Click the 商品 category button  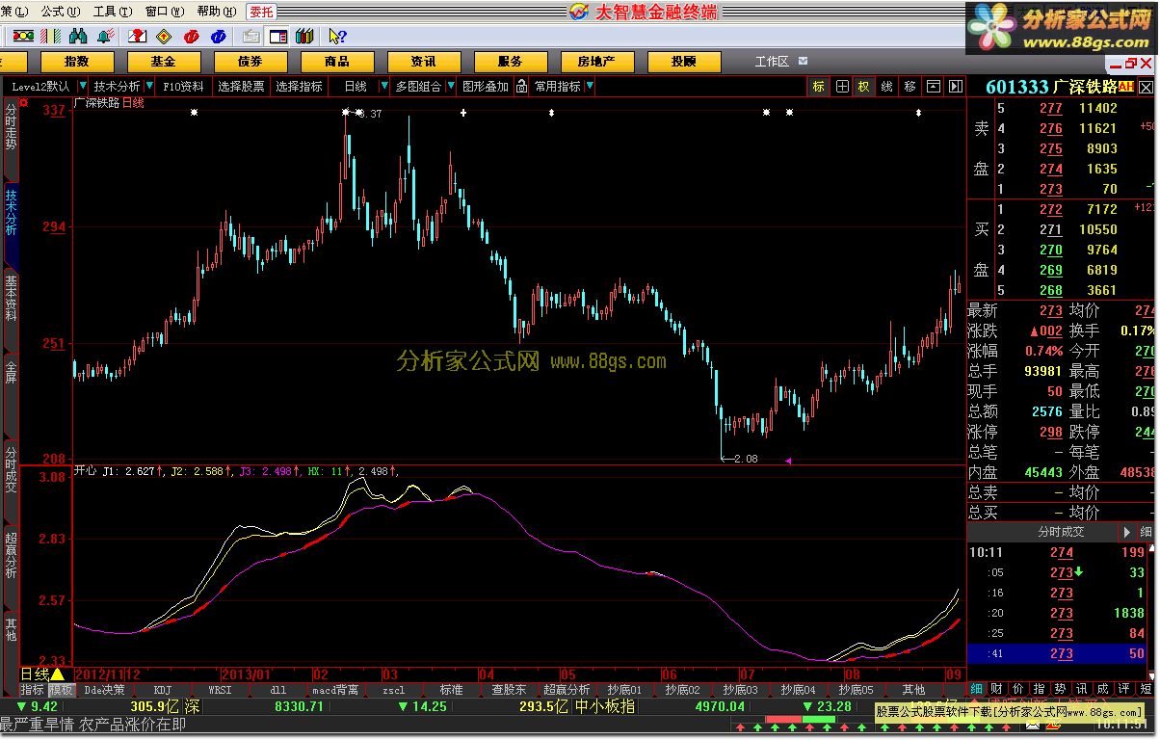click(337, 62)
